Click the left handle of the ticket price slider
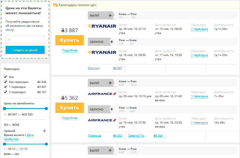240x158 pixels. pyautogui.click(x=5, y=108)
